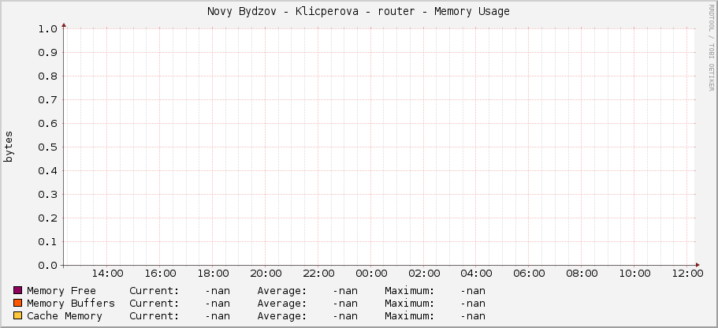Click the 'Cache Memory' legend label
718x328 pixels.
(x=65, y=316)
